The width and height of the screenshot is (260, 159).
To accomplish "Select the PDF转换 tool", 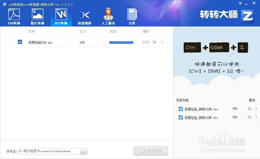I will [x=14, y=16].
